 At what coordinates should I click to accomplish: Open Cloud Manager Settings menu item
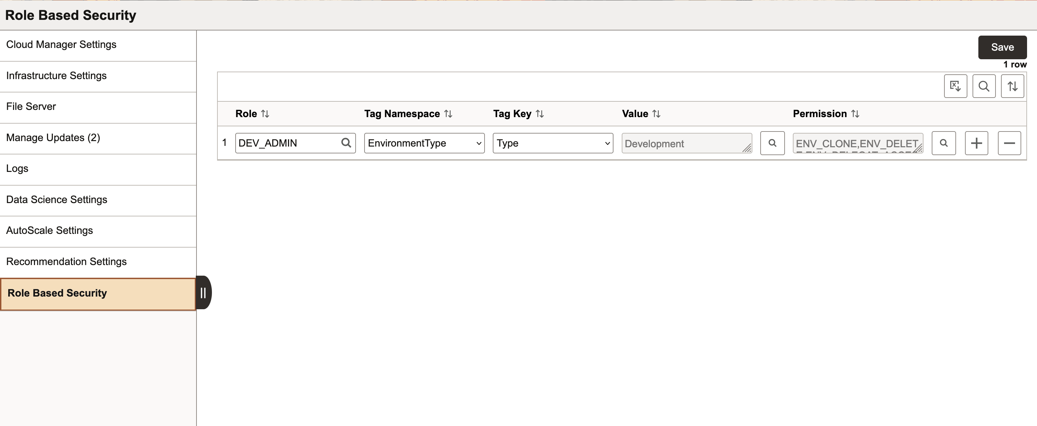[61, 45]
